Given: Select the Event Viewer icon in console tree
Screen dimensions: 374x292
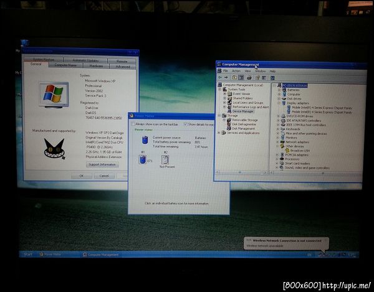Looking at the screenshot, I should pos(229,93).
